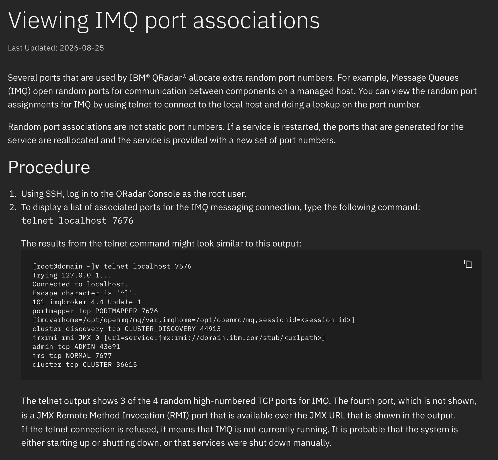Click the paragraph about refused telnet connection
The height and width of the screenshot is (460, 498).
click(x=240, y=436)
